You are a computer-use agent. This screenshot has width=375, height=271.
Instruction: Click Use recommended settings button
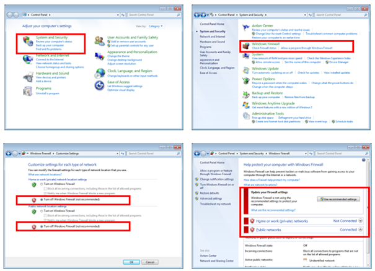[x=338, y=199]
